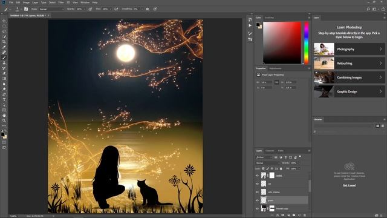387x218 pixels.
Task: Select the Eyedropper tool
Action: pos(4,47)
